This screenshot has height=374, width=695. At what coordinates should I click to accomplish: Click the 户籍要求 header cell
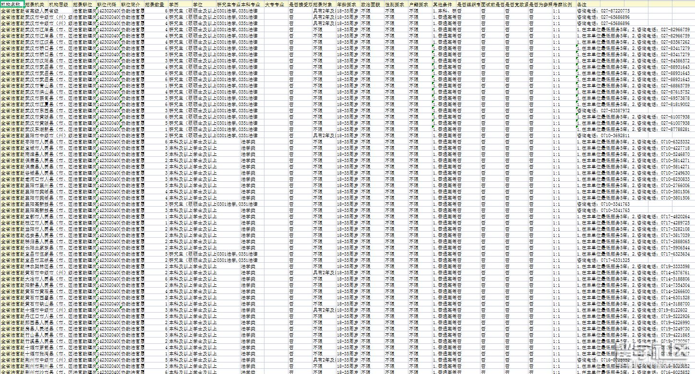click(420, 4)
